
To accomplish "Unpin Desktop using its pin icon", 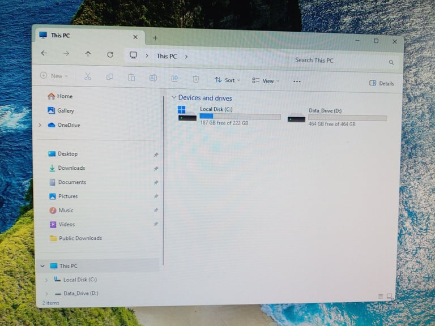I will pos(156,155).
